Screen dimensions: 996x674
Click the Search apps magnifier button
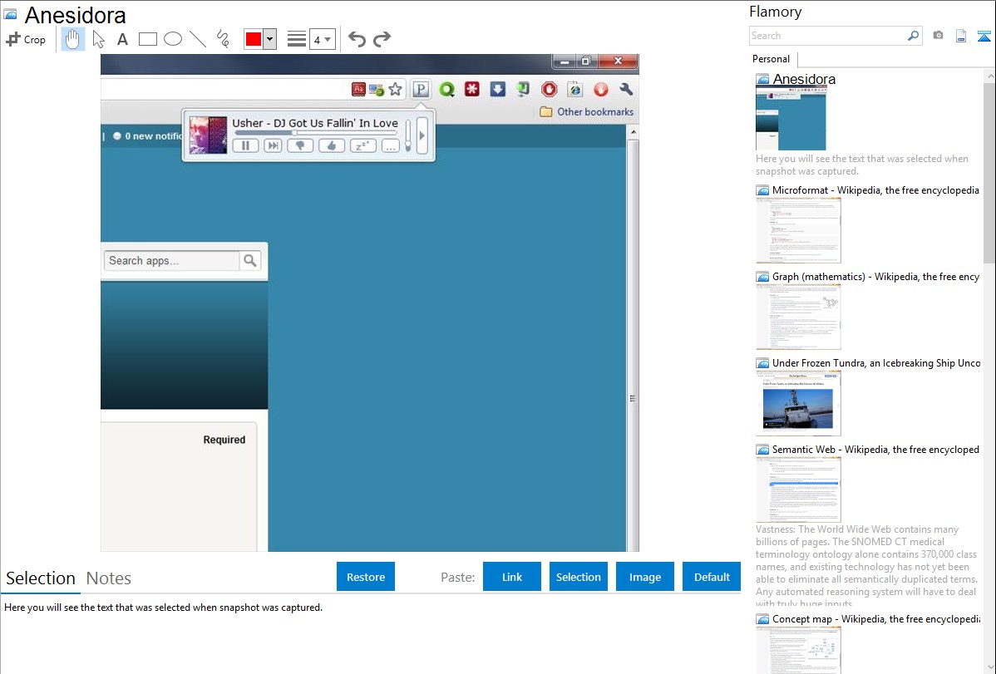point(250,260)
